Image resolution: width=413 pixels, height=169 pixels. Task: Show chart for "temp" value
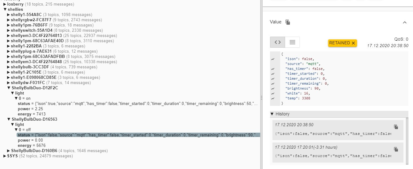[x=273, y=98]
